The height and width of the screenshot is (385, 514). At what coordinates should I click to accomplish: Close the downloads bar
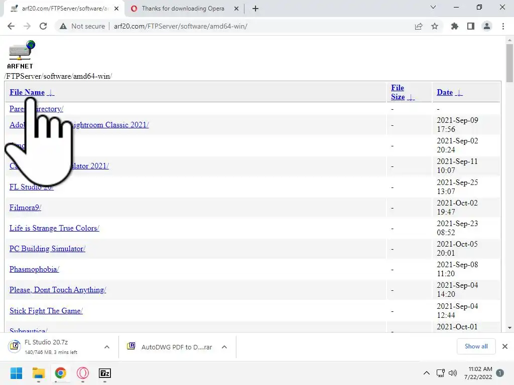[505, 346]
